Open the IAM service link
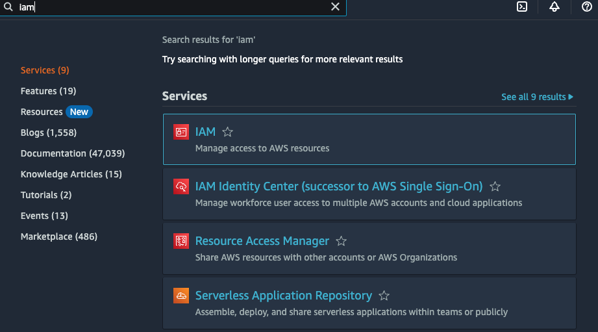 pos(205,132)
